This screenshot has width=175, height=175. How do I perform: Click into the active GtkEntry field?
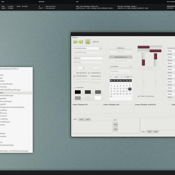click(88, 58)
